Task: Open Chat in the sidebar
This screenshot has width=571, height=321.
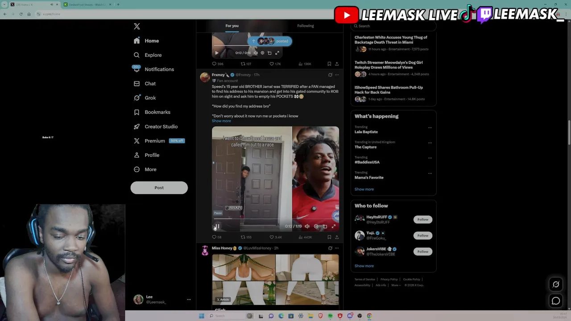Action: click(x=145, y=83)
